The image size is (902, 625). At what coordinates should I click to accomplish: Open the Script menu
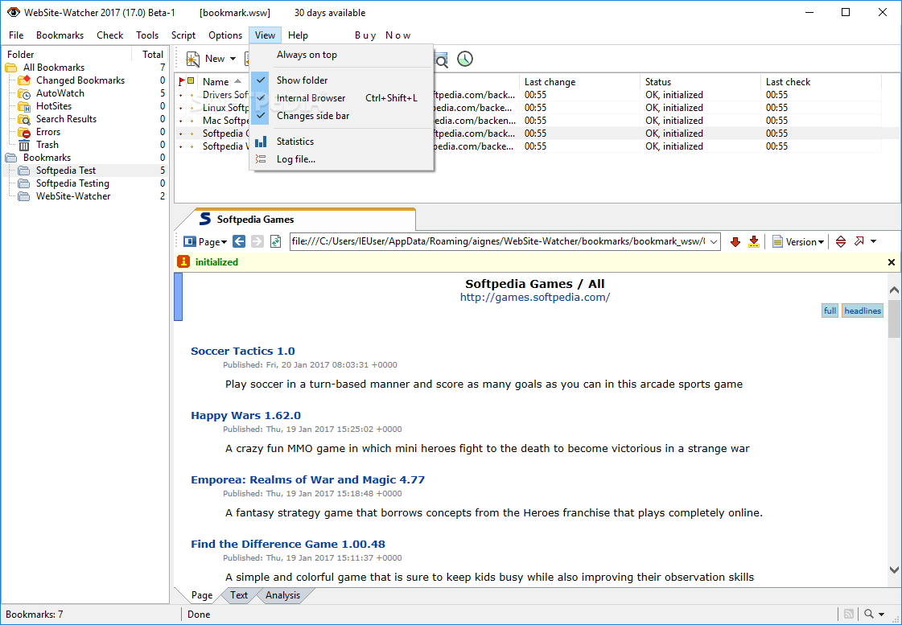click(x=183, y=35)
